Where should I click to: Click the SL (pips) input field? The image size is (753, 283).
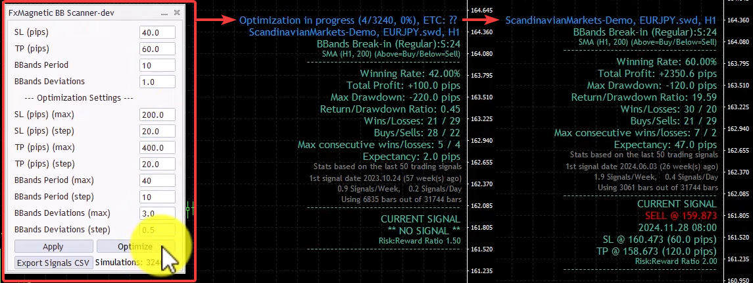tap(157, 32)
